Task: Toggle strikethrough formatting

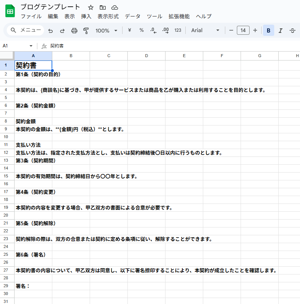Action: (x=292, y=31)
